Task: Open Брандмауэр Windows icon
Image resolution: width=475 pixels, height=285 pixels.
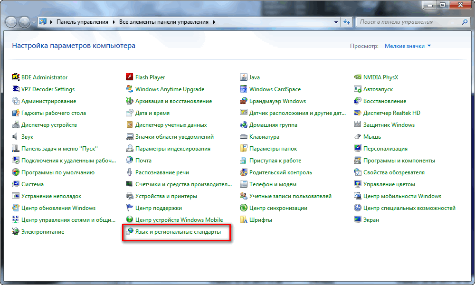Action: click(244, 101)
